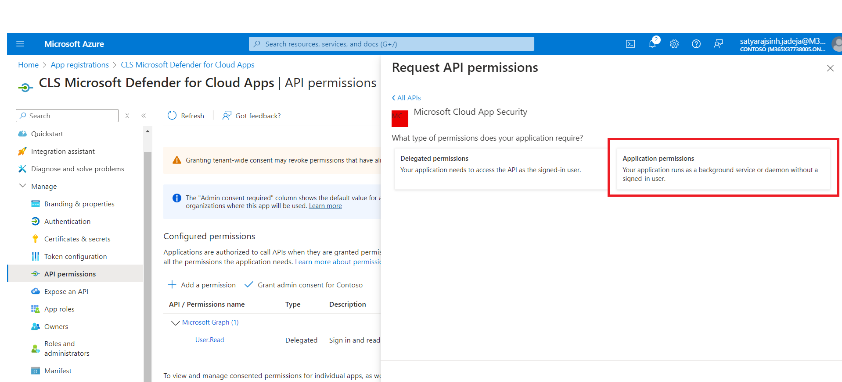Open portal settings gear icon

674,44
